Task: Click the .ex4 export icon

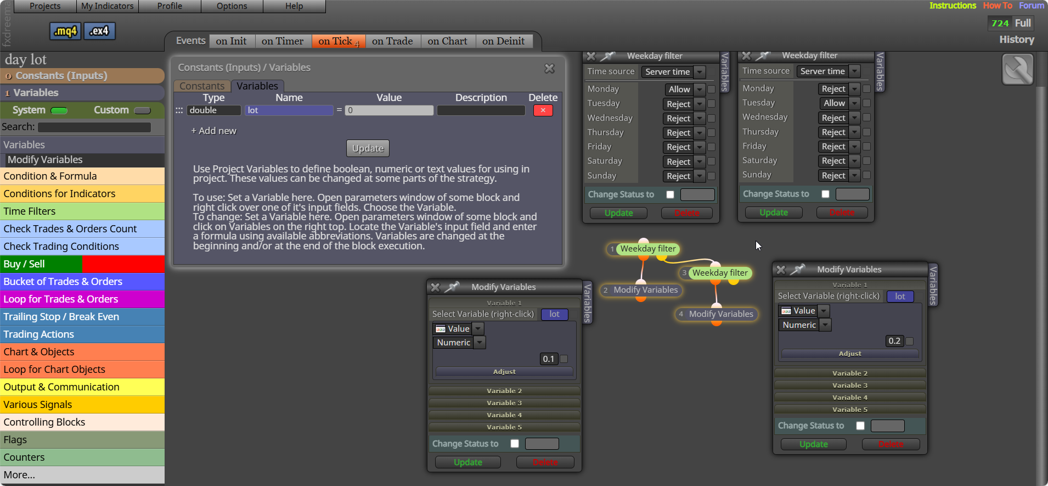Action: (99, 31)
